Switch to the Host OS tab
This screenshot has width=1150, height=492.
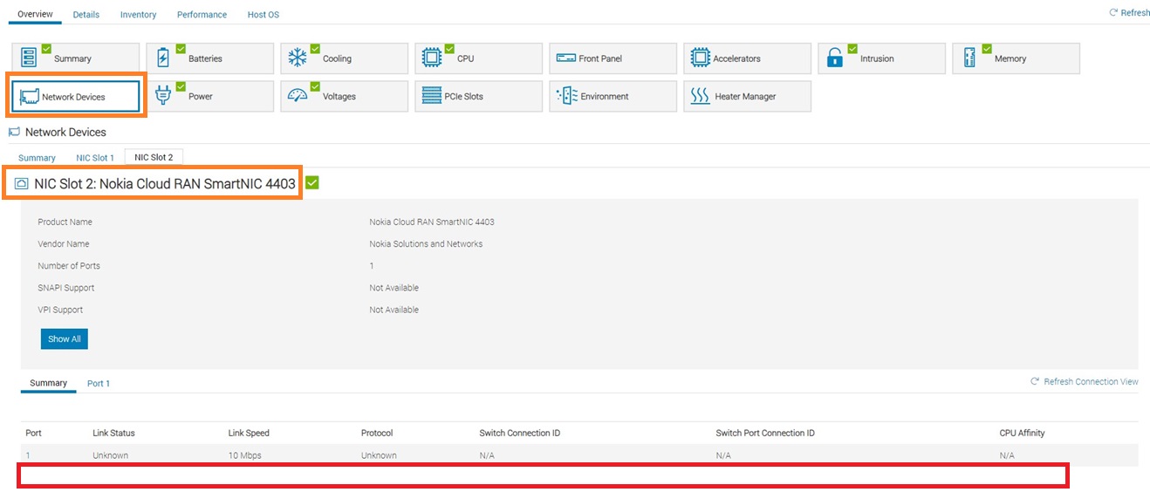click(264, 15)
